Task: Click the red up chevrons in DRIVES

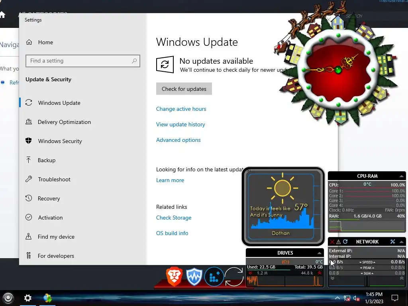Action: coord(319,273)
